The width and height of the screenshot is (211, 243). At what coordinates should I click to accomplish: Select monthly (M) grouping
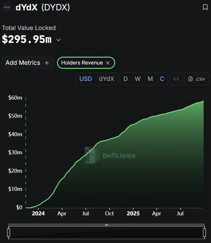tap(150, 79)
